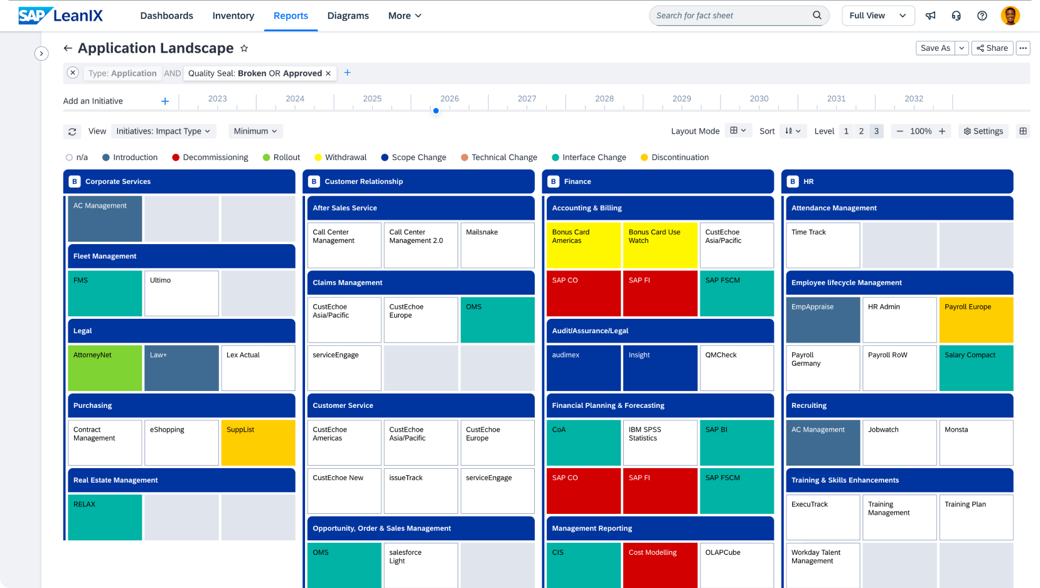
Task: Add an initiative with the plus icon
Action: pyautogui.click(x=165, y=101)
